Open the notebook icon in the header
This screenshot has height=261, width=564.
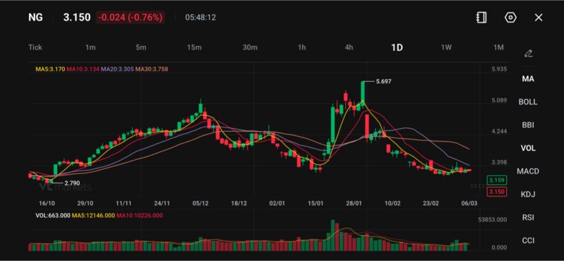[x=481, y=18]
